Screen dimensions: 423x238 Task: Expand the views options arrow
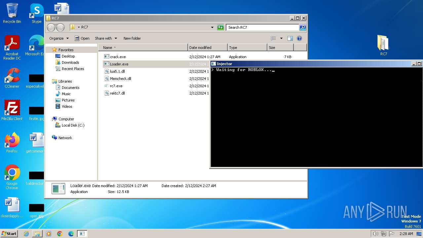click(281, 38)
